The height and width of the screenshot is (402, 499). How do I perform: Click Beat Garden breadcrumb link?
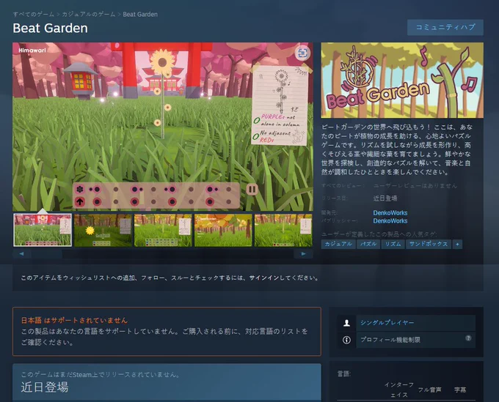tap(140, 15)
